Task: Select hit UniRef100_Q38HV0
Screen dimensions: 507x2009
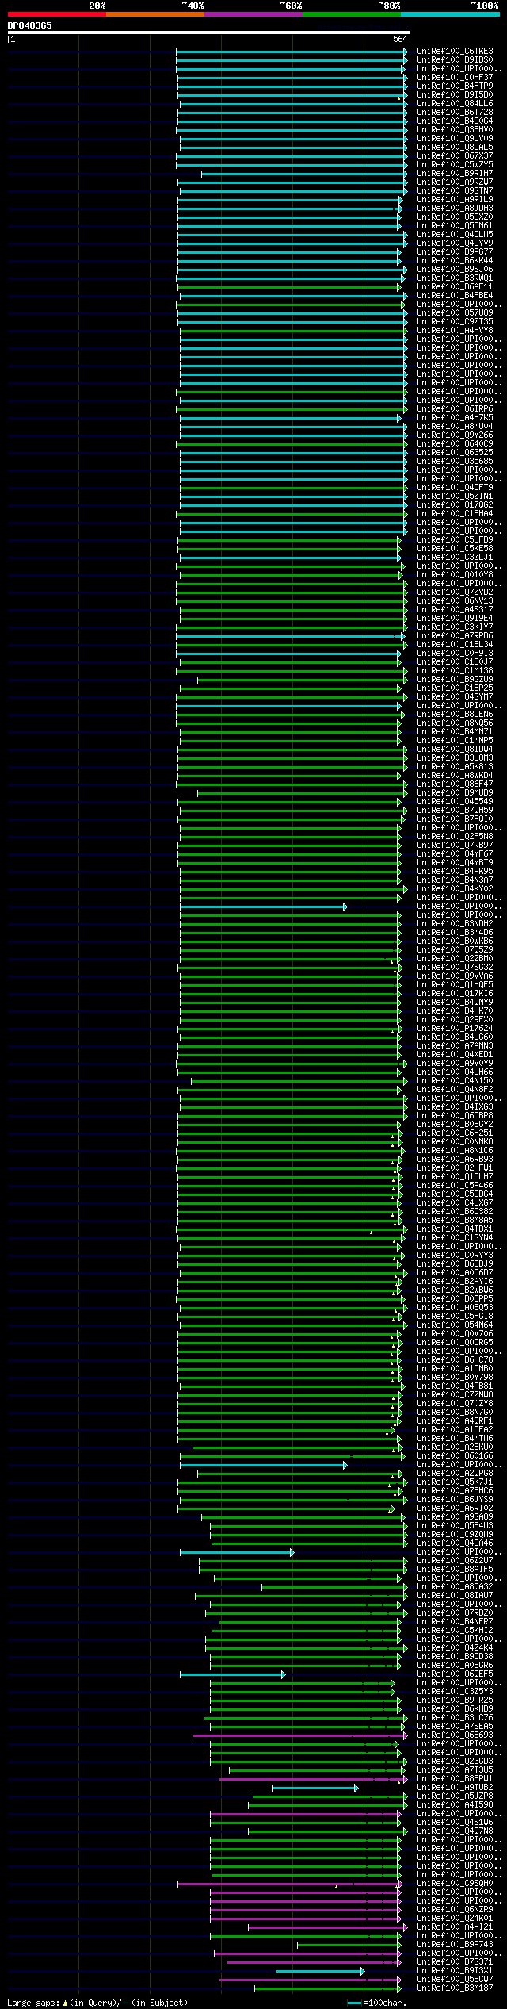Action: (x=455, y=130)
